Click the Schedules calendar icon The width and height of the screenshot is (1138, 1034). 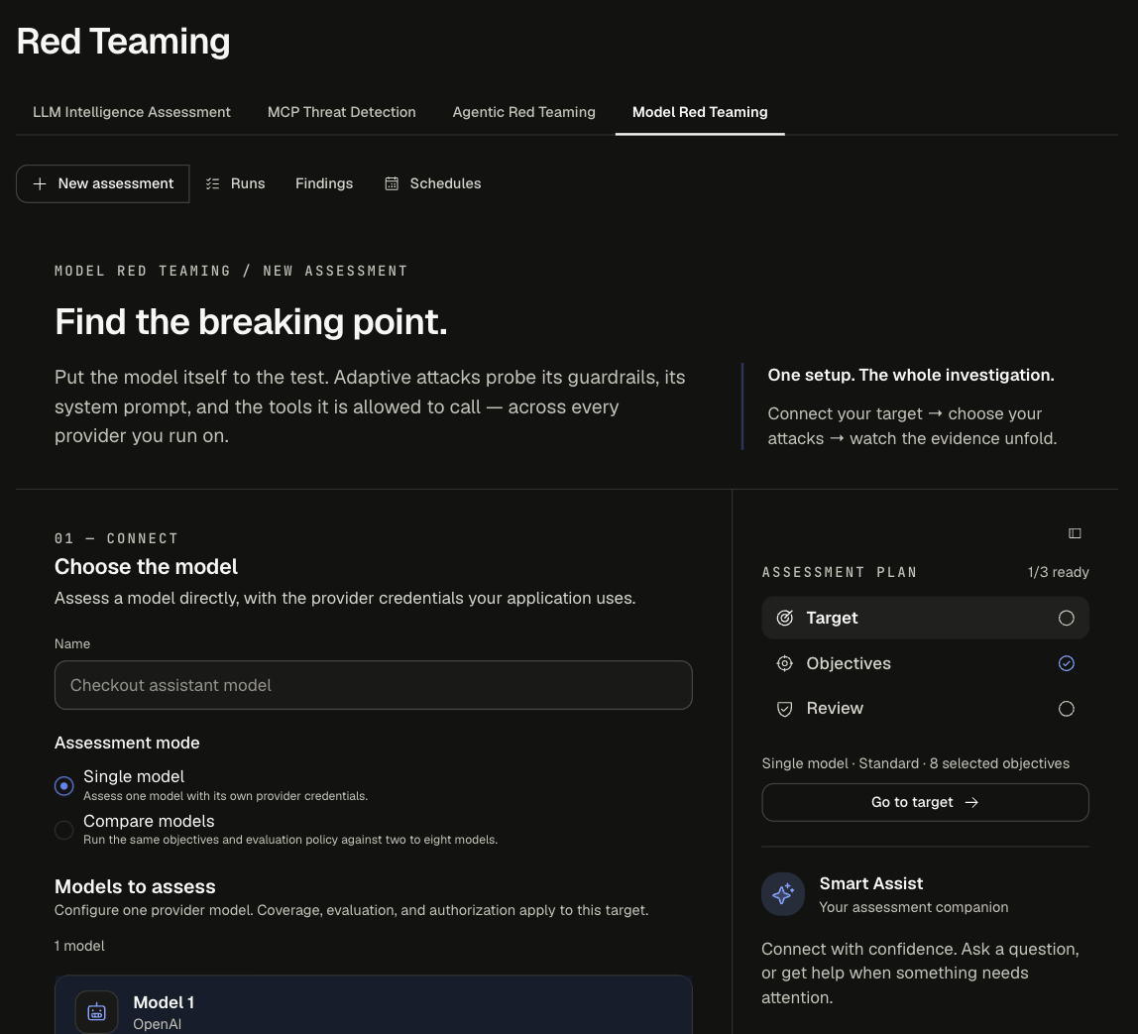click(x=392, y=183)
